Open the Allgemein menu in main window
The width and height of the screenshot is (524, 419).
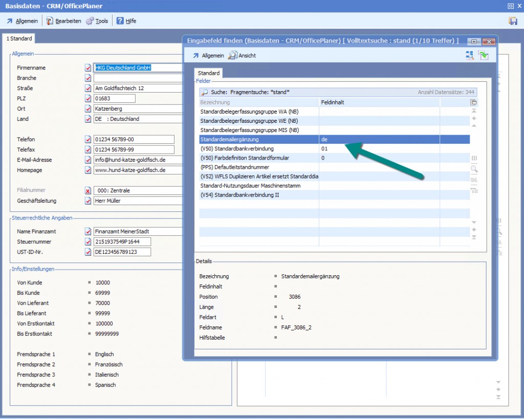click(x=22, y=21)
